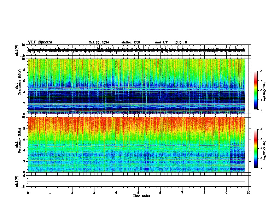Click time axis tick label "10"

pyautogui.click(x=249, y=193)
